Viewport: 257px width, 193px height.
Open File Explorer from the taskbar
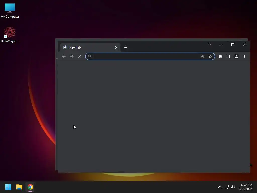pos(19,187)
